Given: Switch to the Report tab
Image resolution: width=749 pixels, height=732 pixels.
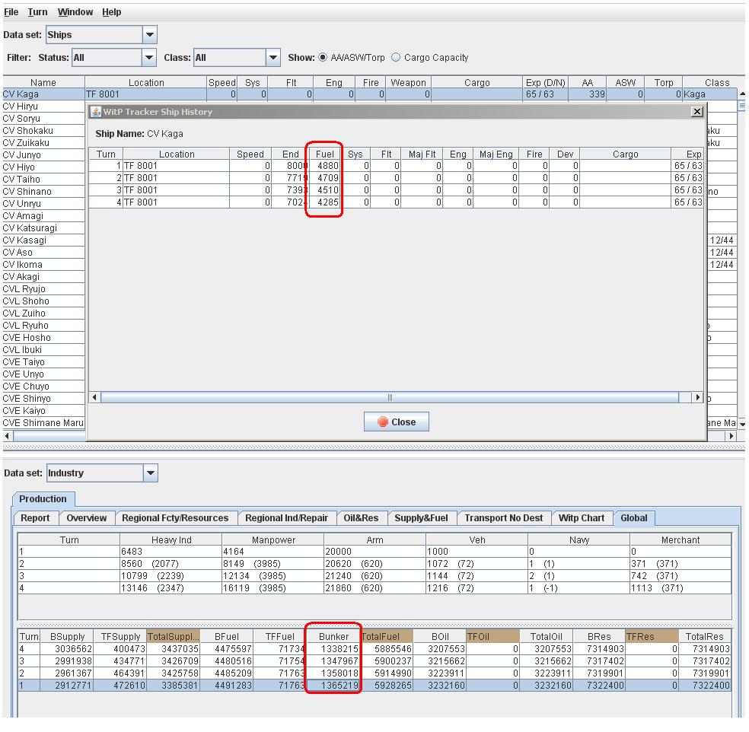Looking at the screenshot, I should [x=35, y=518].
